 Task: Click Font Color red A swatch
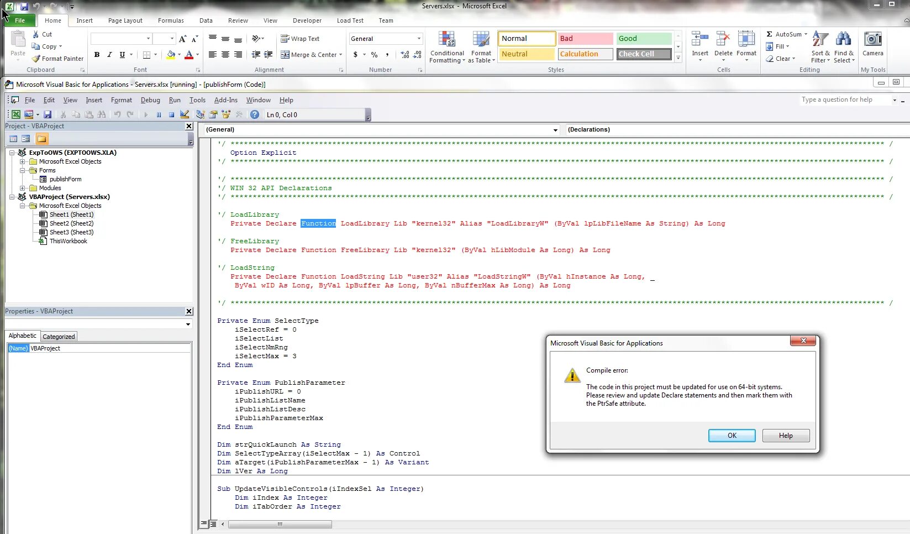click(189, 55)
